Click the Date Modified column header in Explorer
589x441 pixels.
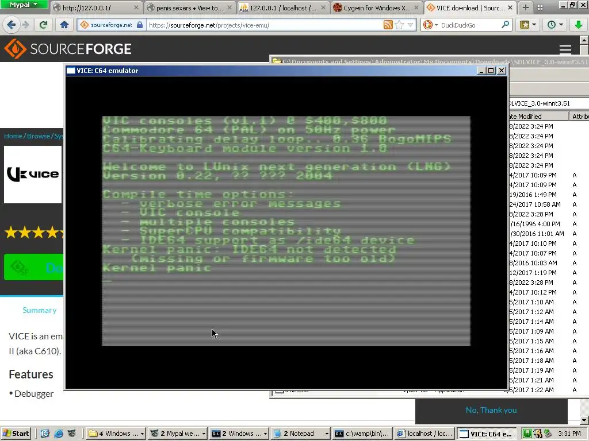coord(538,116)
